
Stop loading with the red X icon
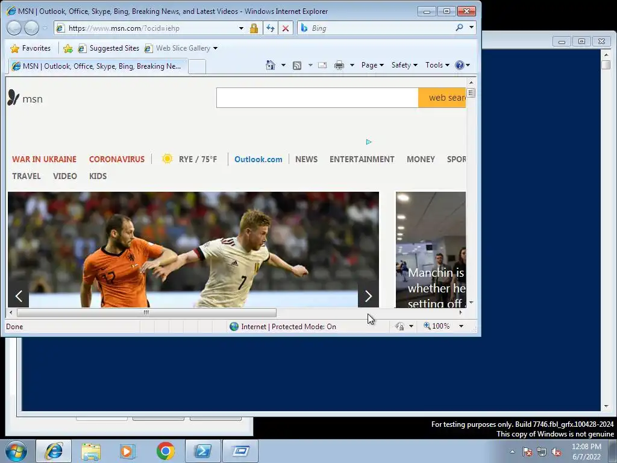286,28
